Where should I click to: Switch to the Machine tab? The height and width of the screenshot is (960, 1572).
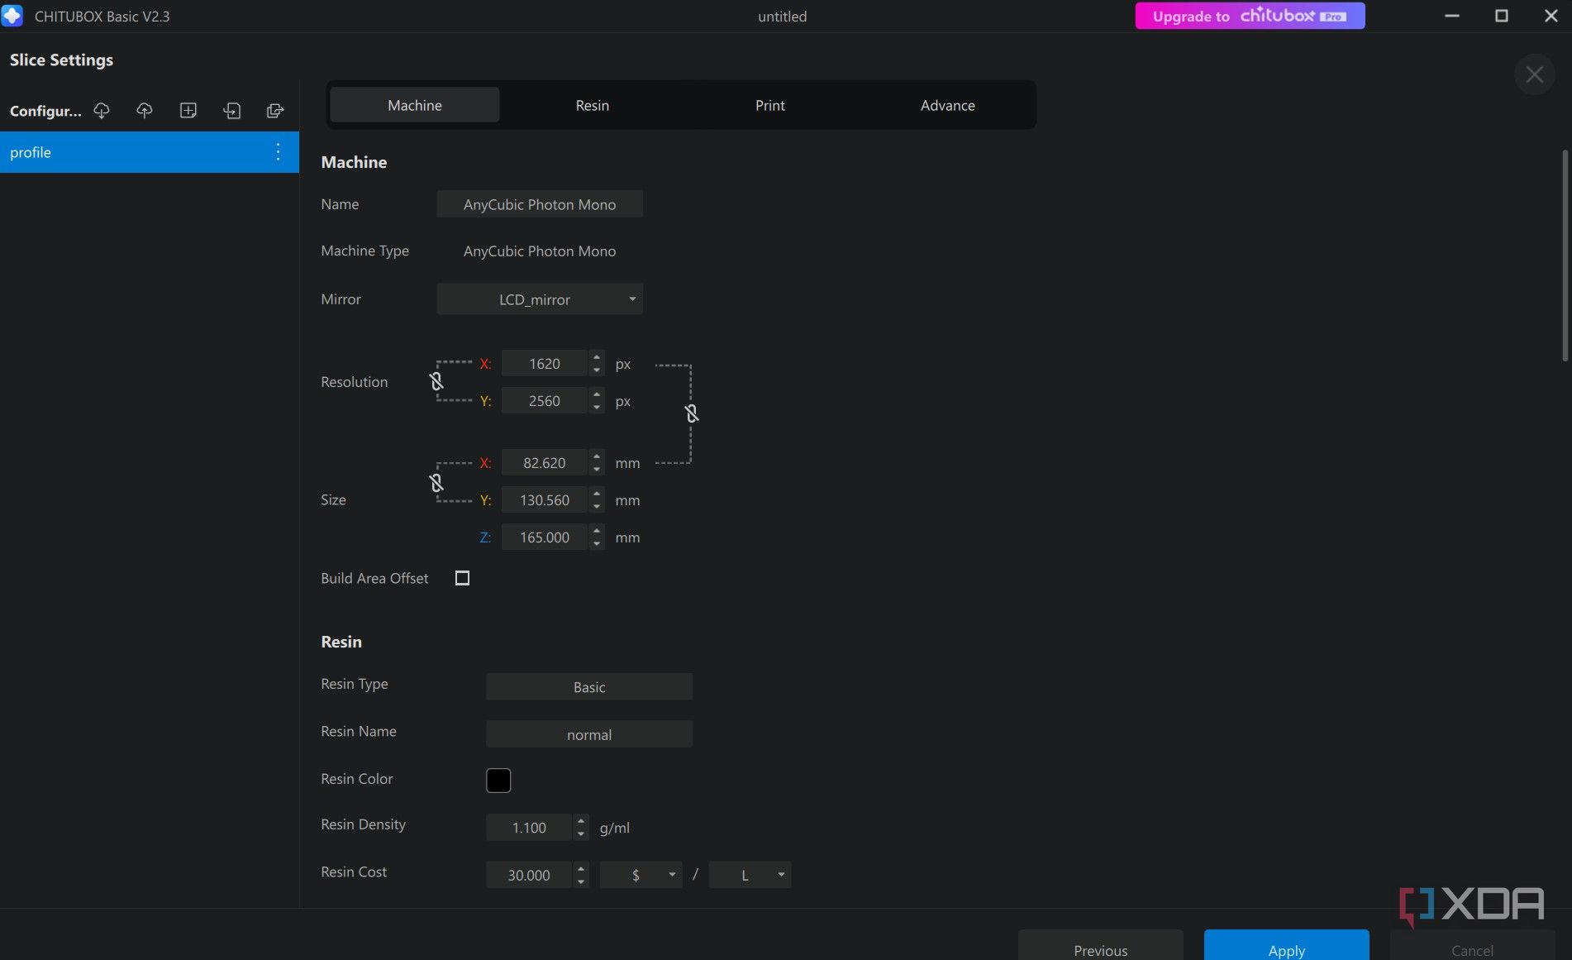click(x=415, y=105)
